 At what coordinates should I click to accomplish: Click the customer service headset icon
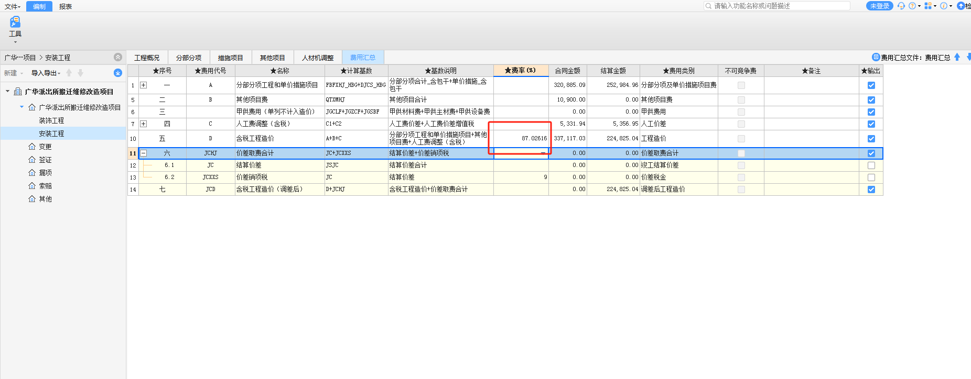coord(901,6)
